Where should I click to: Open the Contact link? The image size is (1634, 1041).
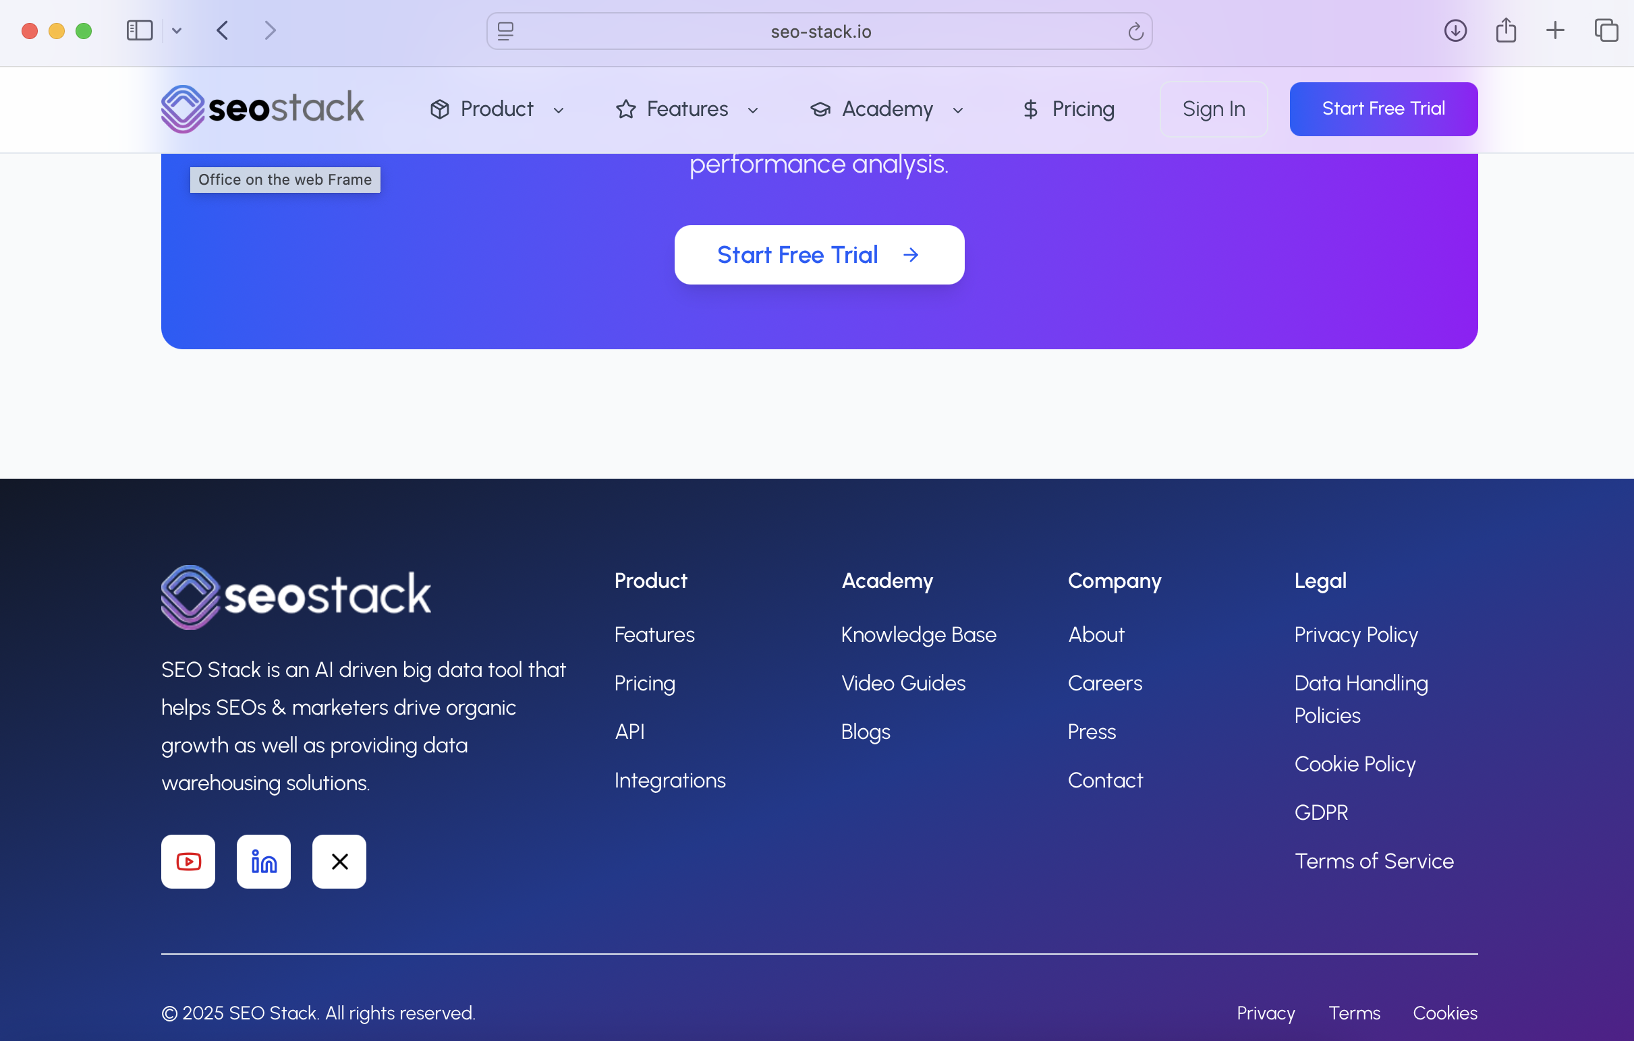[x=1104, y=781]
